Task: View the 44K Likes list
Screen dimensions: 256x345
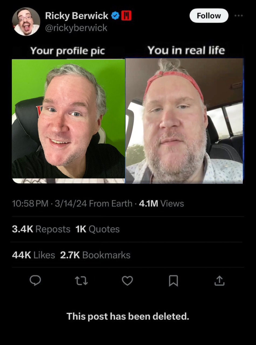Action: coord(33,255)
